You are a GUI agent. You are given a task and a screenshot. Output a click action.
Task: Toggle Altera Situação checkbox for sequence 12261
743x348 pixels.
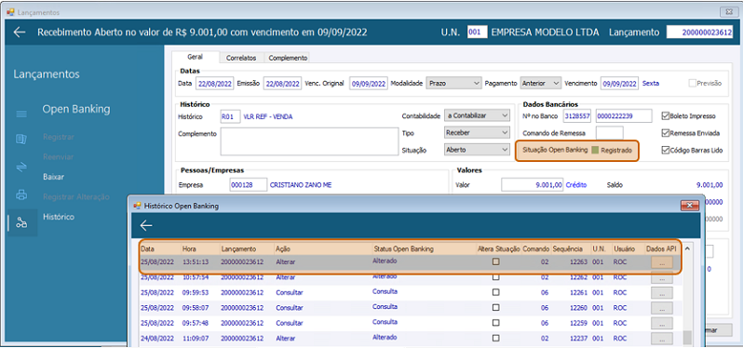click(495, 292)
